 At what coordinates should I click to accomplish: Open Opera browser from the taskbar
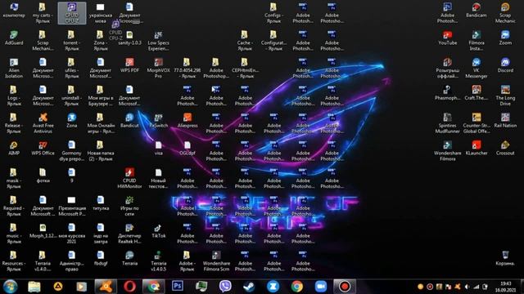click(x=129, y=287)
